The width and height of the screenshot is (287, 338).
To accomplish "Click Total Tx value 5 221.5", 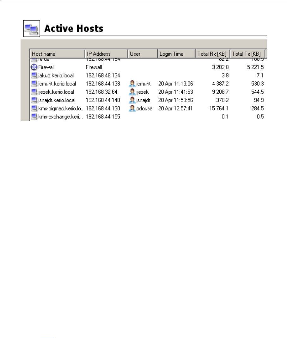I will 255,67.
